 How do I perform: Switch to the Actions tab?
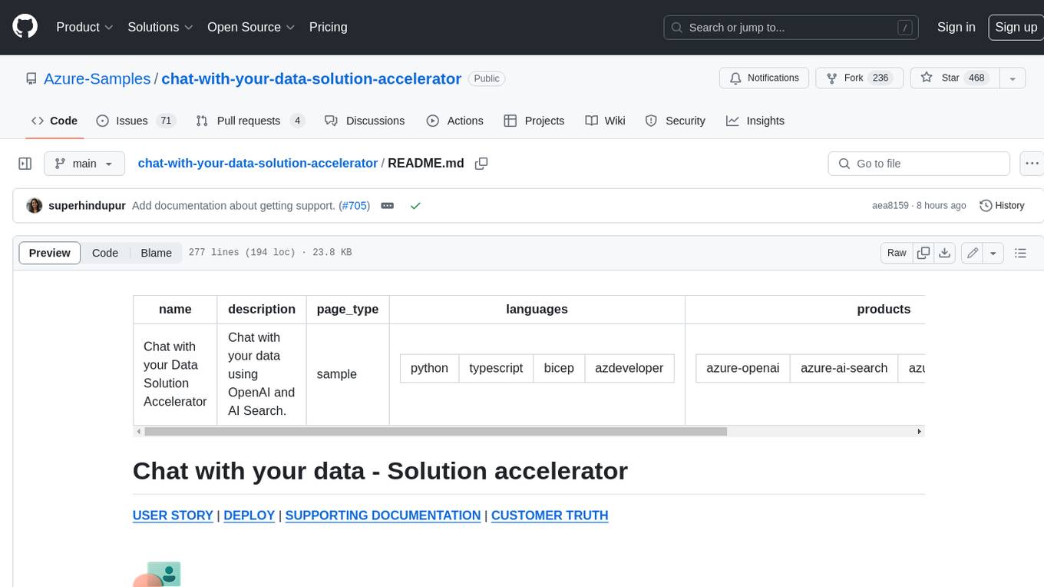click(454, 121)
